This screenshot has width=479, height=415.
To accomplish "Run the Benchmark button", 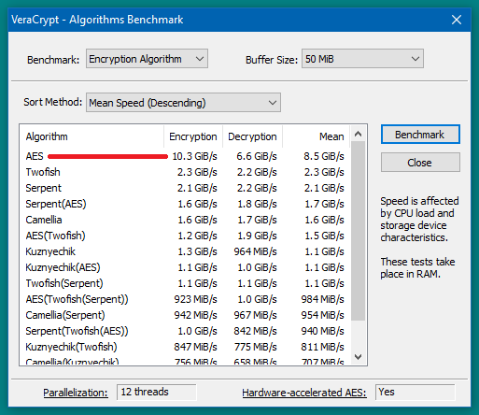I will (420, 135).
